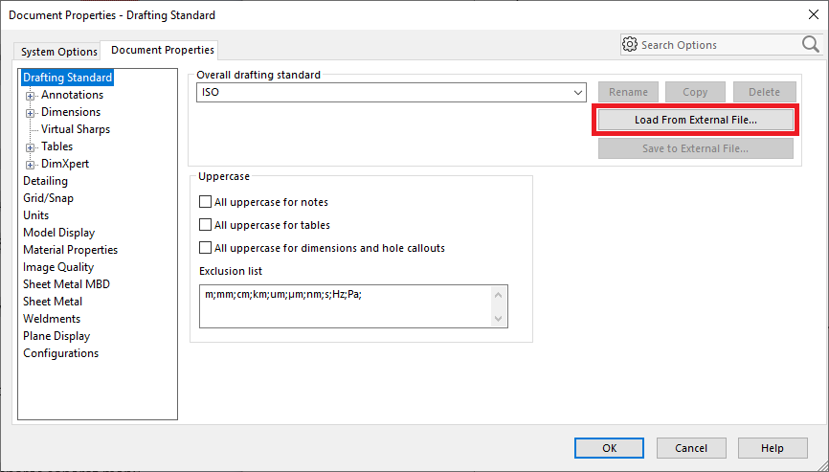Open Overall drafting standard dropdown
This screenshot has height=472, width=829.
pyautogui.click(x=578, y=93)
